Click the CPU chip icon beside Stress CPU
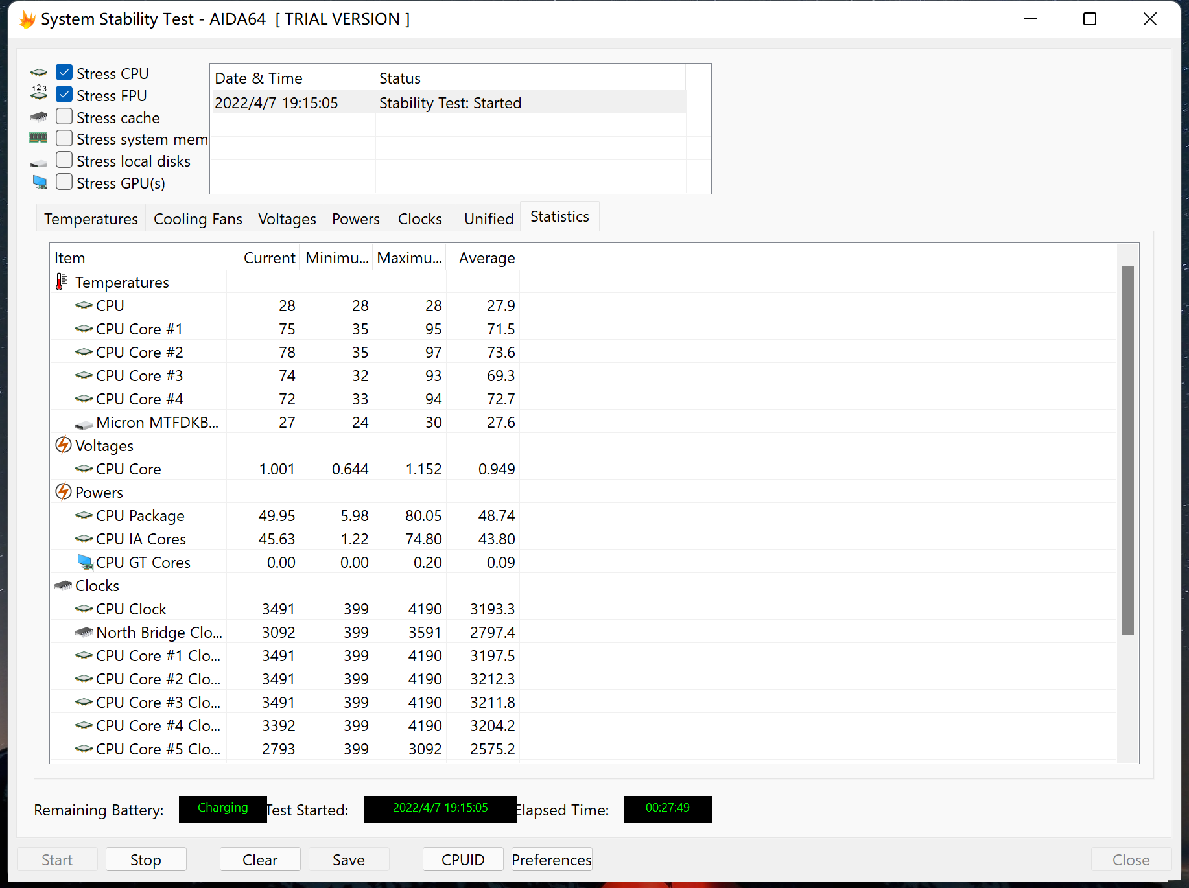The width and height of the screenshot is (1189, 888). coord(39,73)
